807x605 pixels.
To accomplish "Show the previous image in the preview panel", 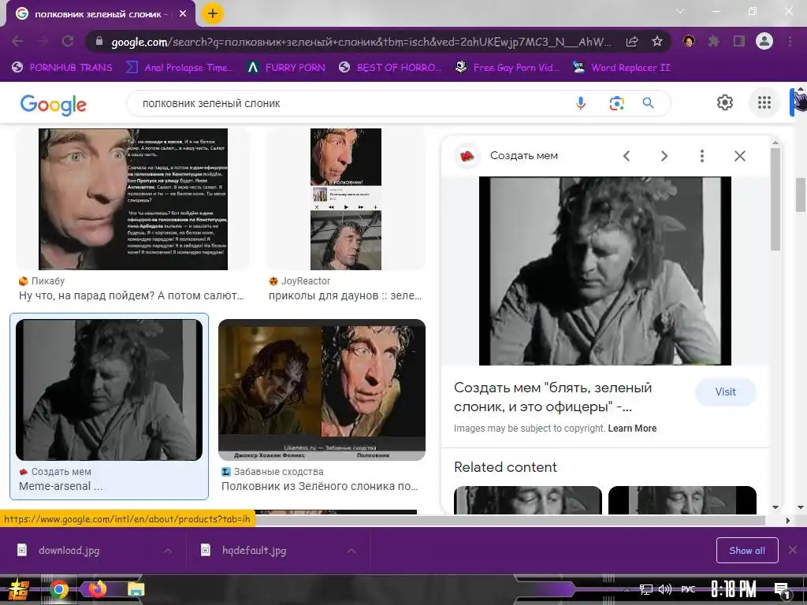I will tap(627, 156).
